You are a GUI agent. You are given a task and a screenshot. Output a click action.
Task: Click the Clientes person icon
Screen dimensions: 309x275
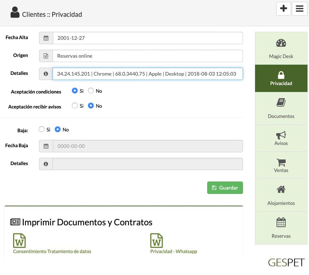15,12
